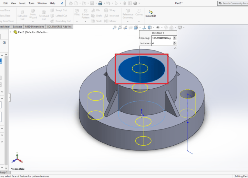Click the Instances field spinner arrows
248x178 pixels.
[x=175, y=43]
